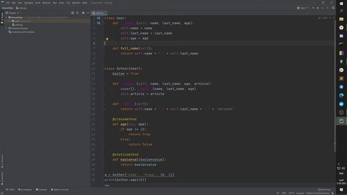347x195 pixels.
Task: Open the Project view dropdown
Action: [12, 13]
